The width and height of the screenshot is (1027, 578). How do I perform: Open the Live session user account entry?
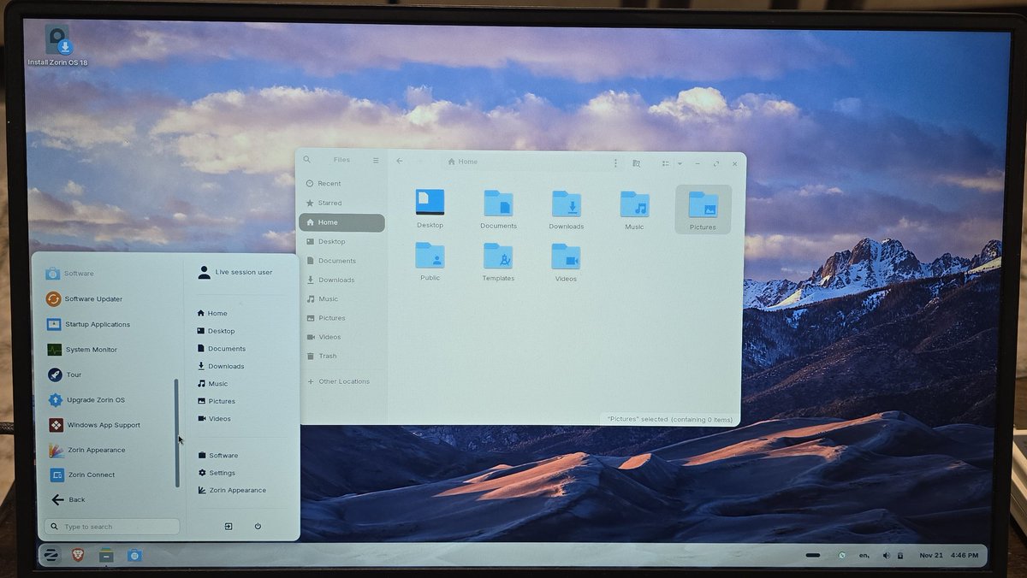click(x=234, y=272)
